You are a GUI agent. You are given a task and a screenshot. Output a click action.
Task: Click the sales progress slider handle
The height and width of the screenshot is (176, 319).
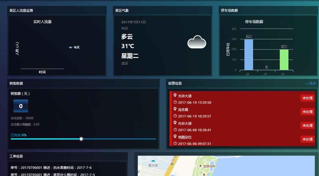81,139
